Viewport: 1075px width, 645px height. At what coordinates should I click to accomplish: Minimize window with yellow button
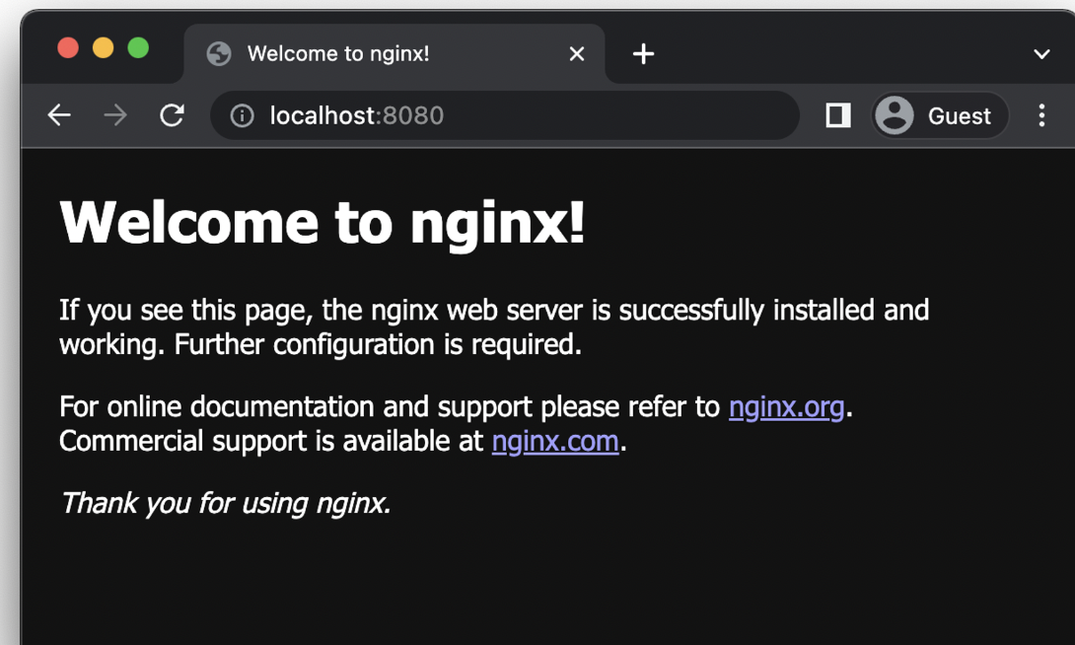pos(103,48)
